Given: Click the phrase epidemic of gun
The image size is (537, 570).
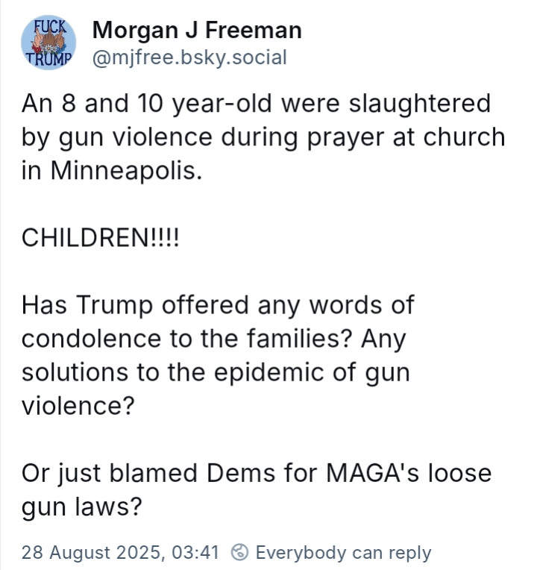Looking at the screenshot, I should tap(312, 372).
